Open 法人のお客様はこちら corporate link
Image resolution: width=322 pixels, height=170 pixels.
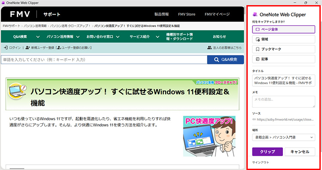(x=224, y=48)
